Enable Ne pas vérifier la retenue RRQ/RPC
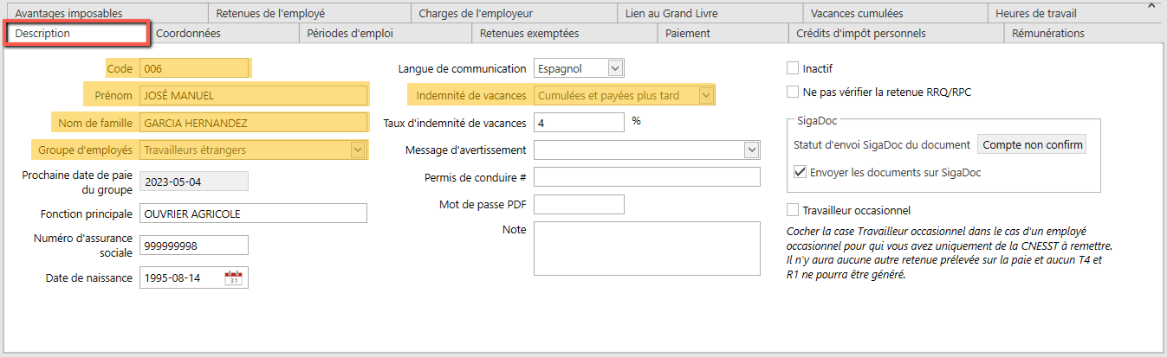 [x=792, y=92]
